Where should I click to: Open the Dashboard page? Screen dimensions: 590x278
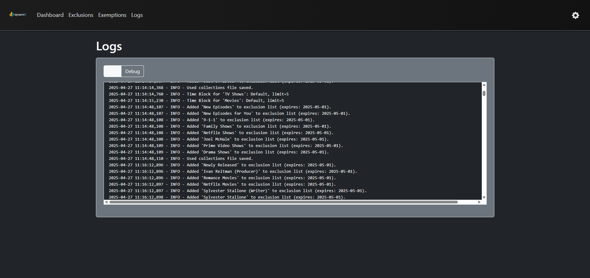pyautogui.click(x=50, y=15)
